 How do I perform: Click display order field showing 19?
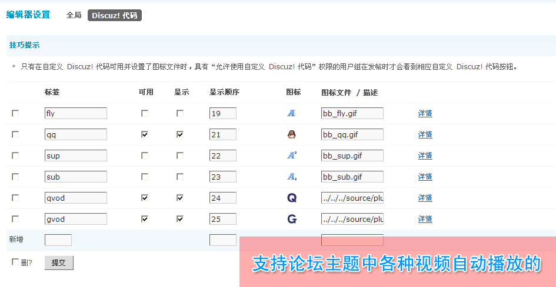(222, 114)
